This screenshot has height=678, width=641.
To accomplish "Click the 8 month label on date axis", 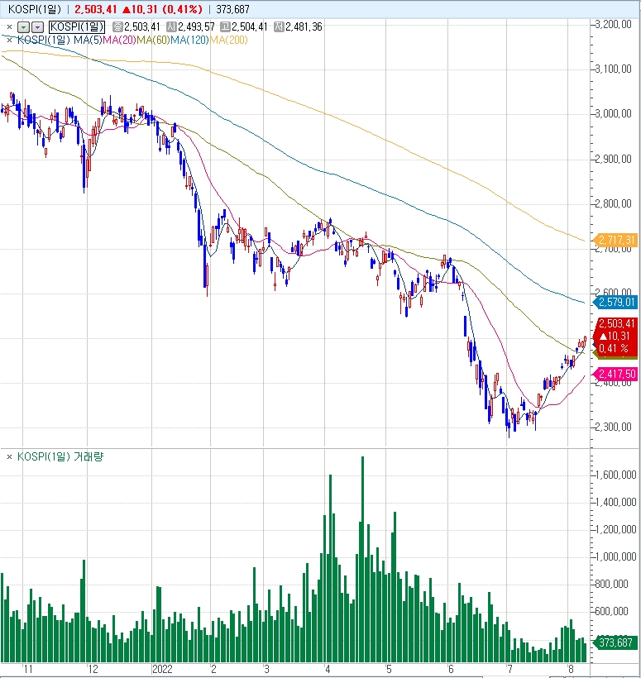I will [x=571, y=670].
